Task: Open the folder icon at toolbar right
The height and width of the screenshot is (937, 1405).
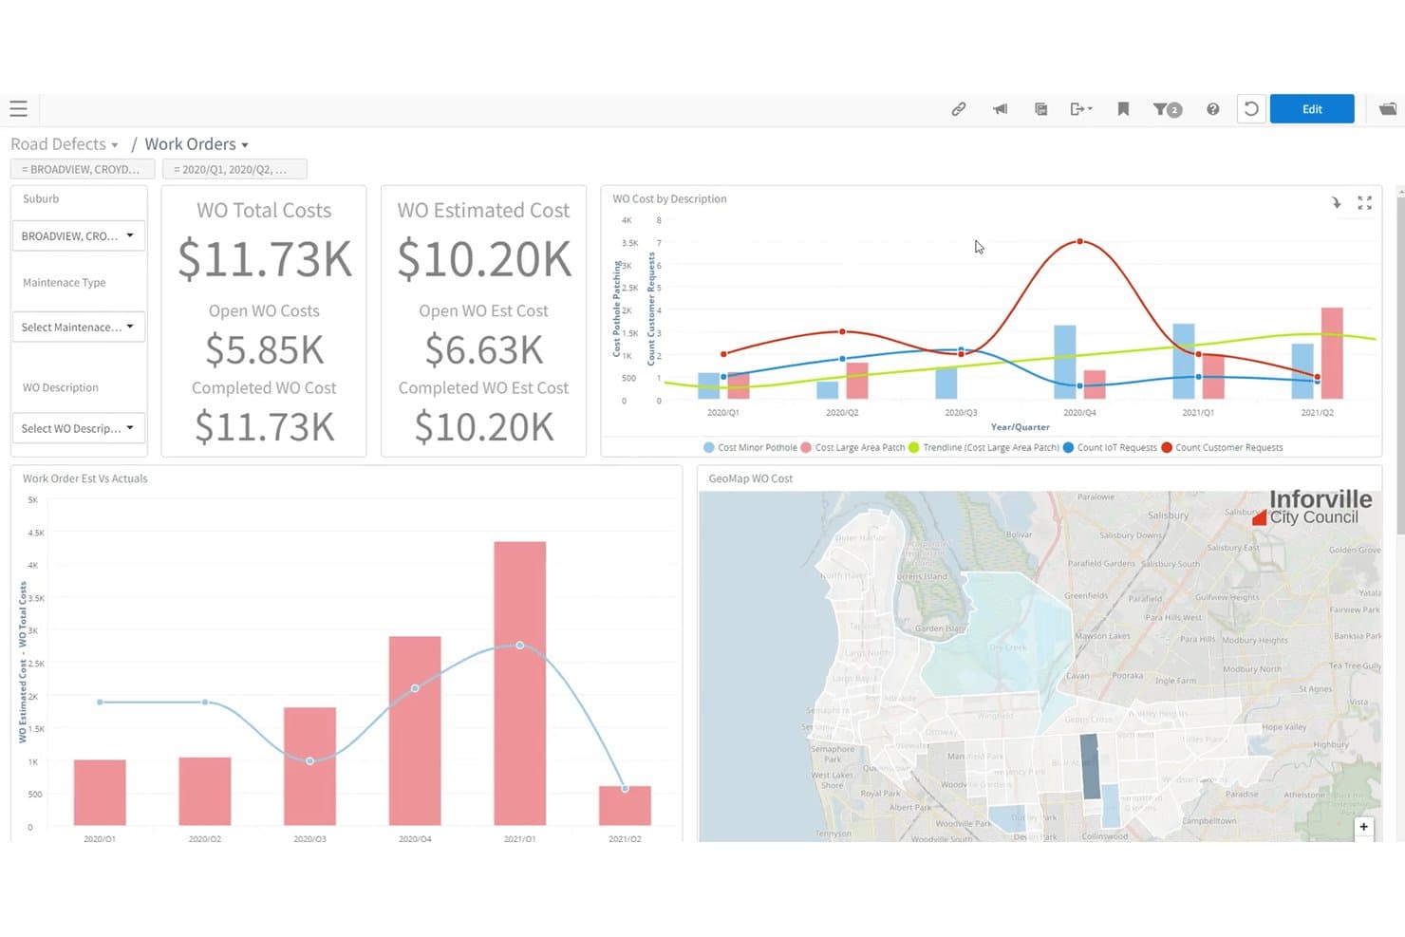Action: point(1387,109)
